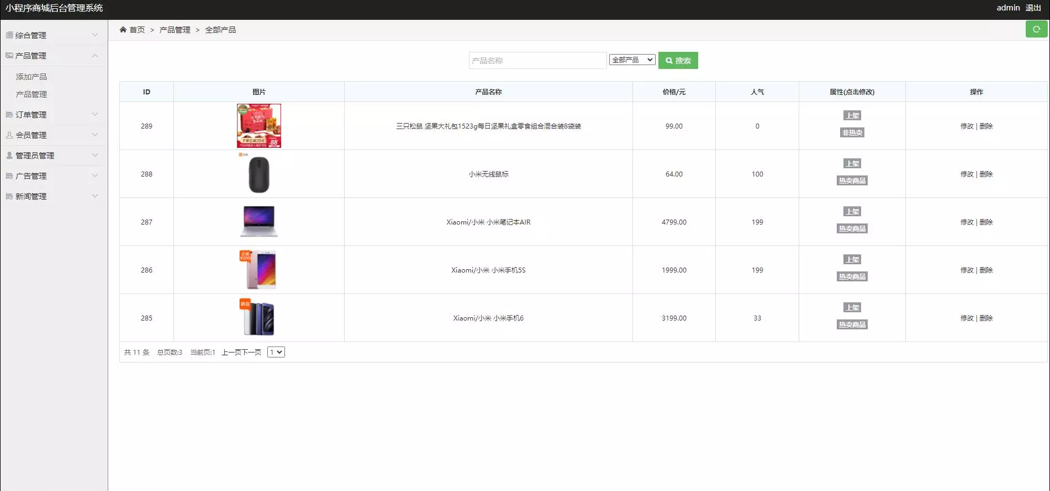Click the 产品名称 search input field
This screenshot has height=491, width=1050.
(x=537, y=60)
